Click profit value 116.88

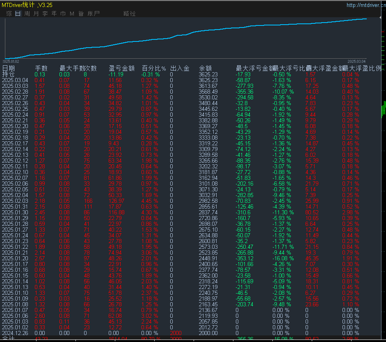click(116, 212)
